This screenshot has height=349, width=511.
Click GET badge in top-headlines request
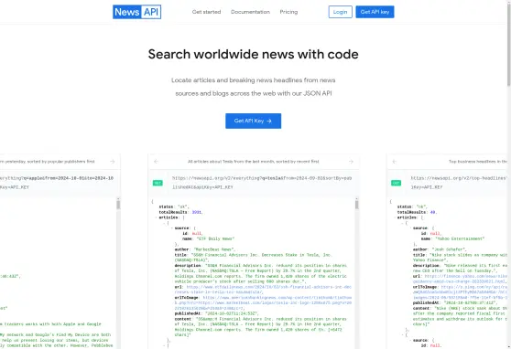point(396,183)
